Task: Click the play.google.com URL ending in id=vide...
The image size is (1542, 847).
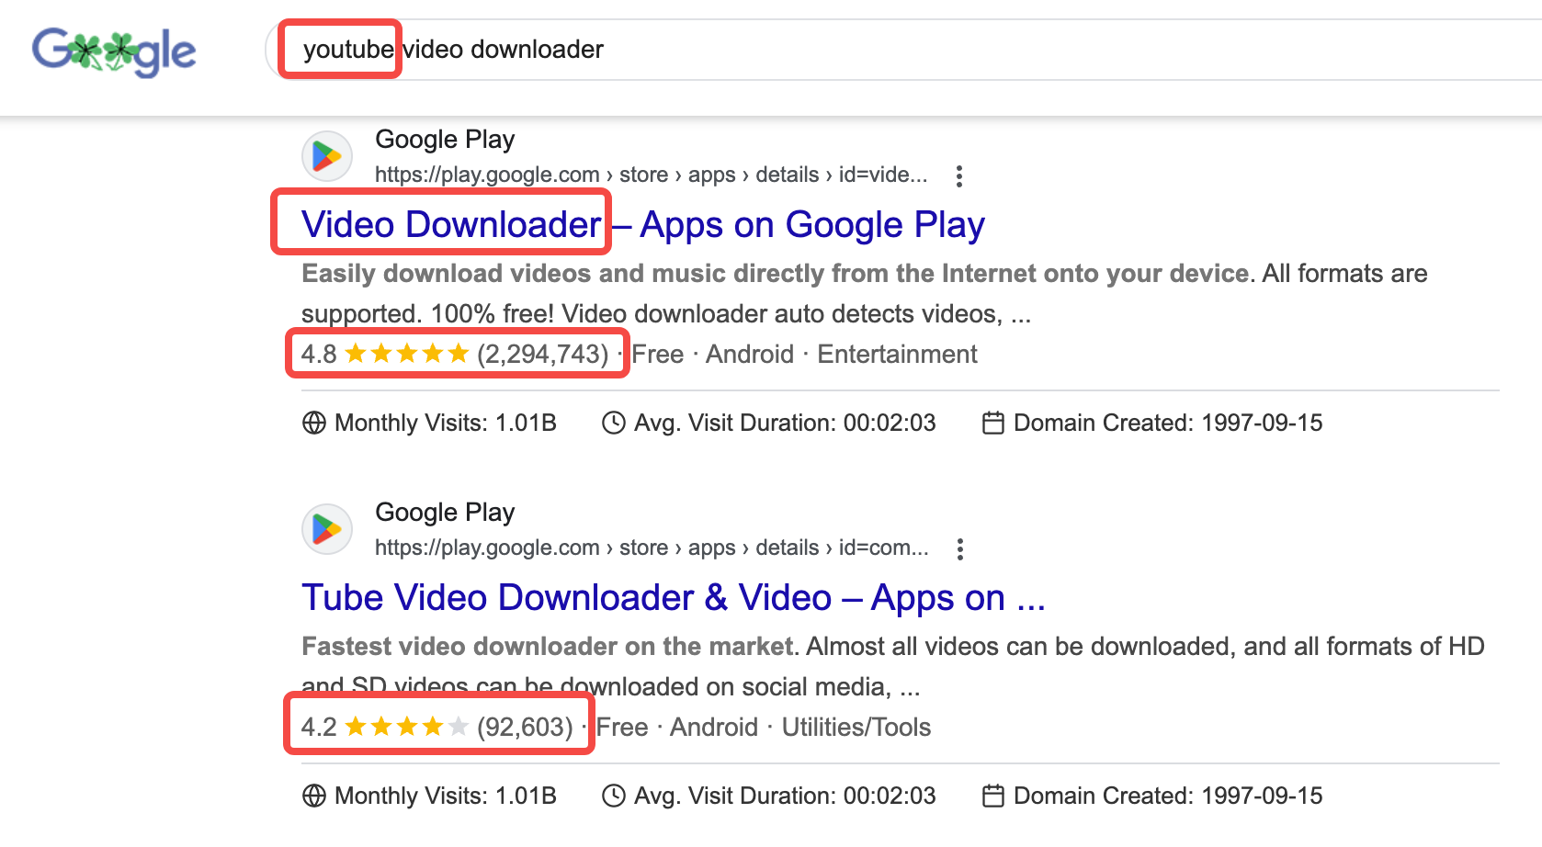Action: coord(651,175)
